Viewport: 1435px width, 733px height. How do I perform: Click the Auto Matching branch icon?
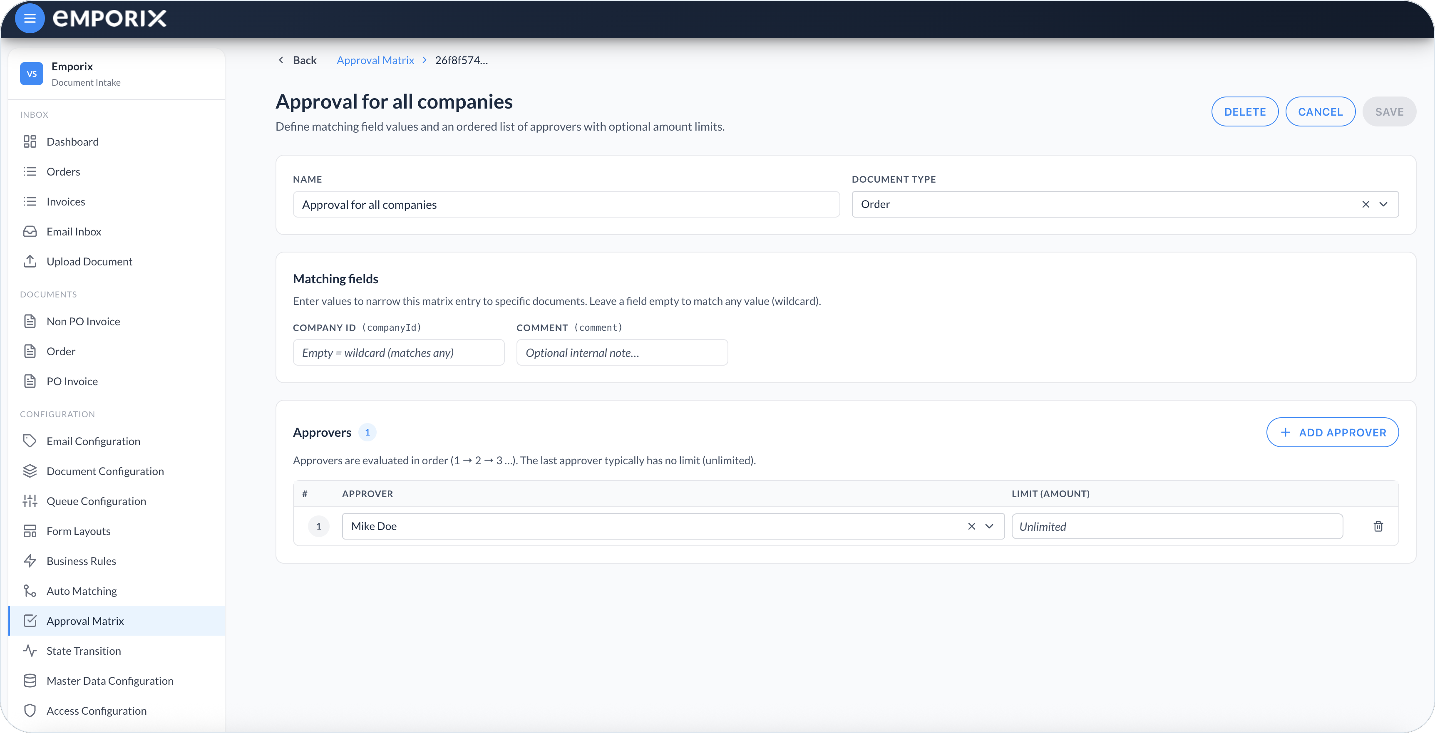[x=30, y=591]
